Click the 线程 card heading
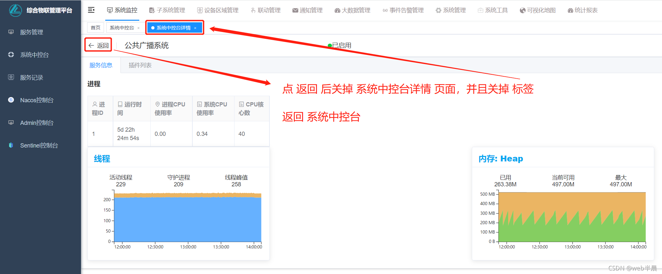 pyautogui.click(x=102, y=159)
